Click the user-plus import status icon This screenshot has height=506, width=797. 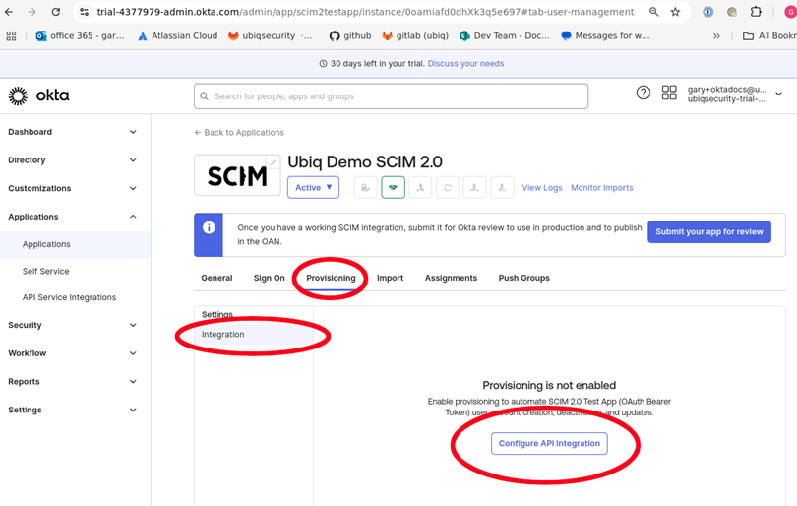(474, 188)
